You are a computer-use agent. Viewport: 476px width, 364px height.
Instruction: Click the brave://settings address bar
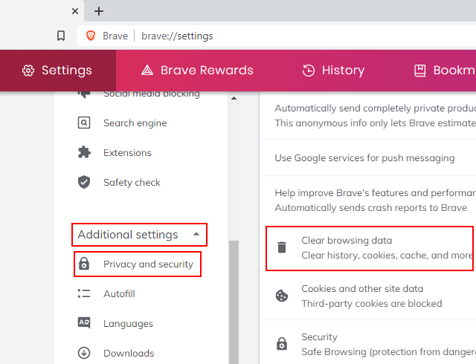point(276,36)
